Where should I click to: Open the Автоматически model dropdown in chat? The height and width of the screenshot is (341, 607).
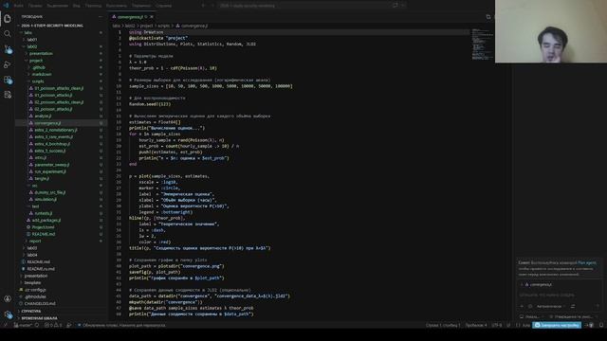tap(550, 306)
